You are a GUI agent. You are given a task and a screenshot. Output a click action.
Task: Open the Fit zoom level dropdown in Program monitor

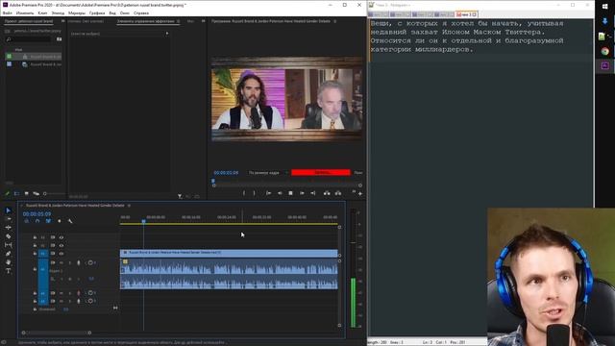pyautogui.click(x=267, y=173)
